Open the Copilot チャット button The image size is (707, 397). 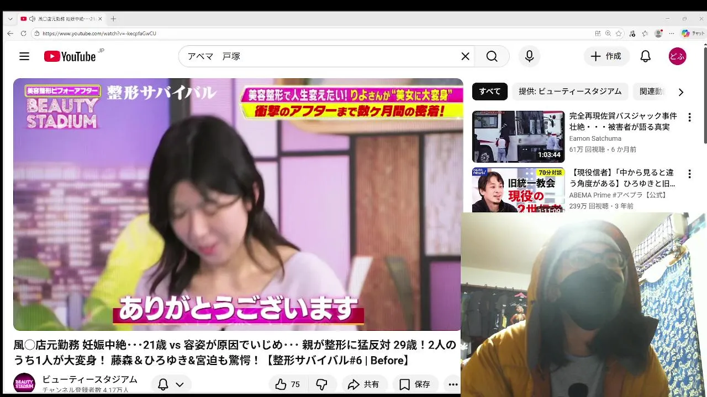[x=693, y=34]
